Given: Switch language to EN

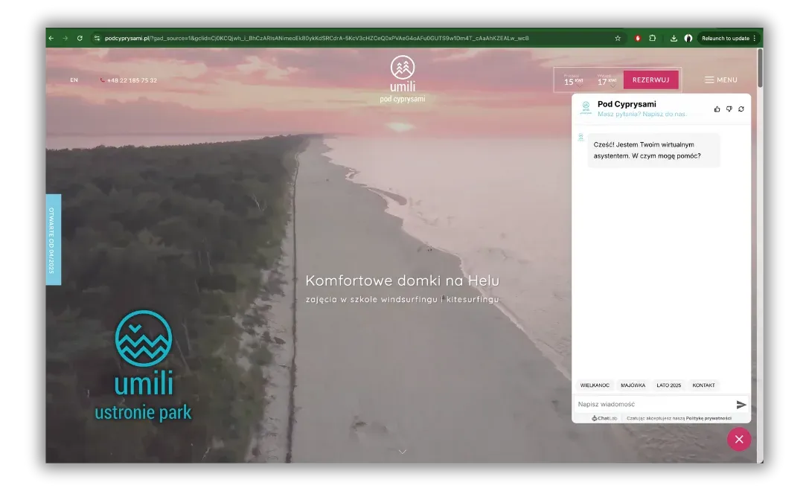Looking at the screenshot, I should [x=74, y=80].
